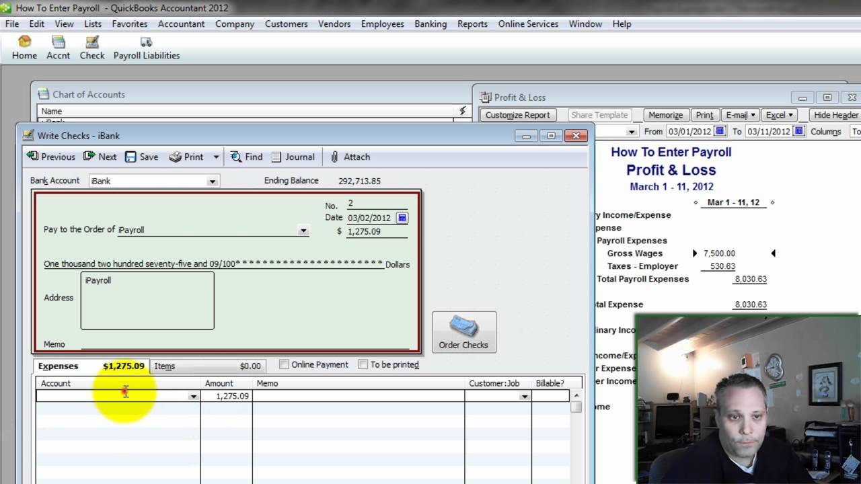Print the check
The width and height of the screenshot is (861, 484).
(x=186, y=157)
